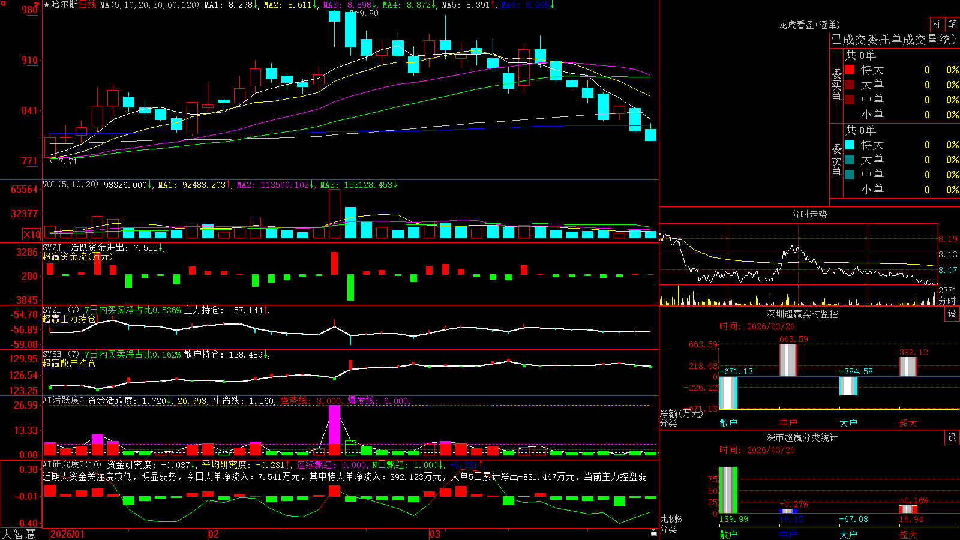Image resolution: width=960 pixels, height=540 pixels.
Task: Click the 超赢主力持仓 label
Action: pyautogui.click(x=69, y=319)
